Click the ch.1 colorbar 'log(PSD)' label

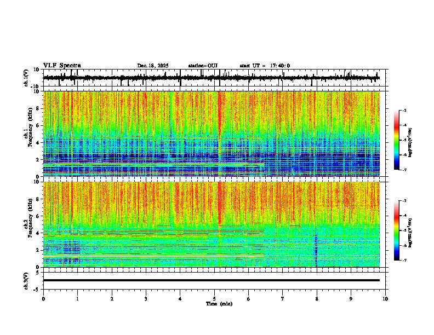(x=410, y=143)
